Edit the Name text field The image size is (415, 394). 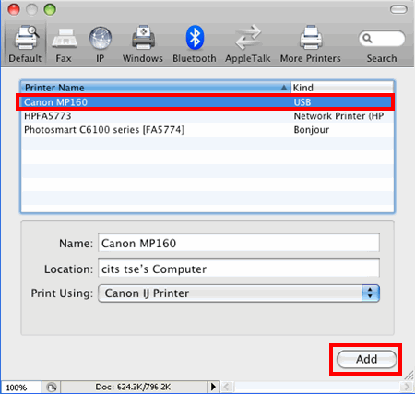coord(239,243)
